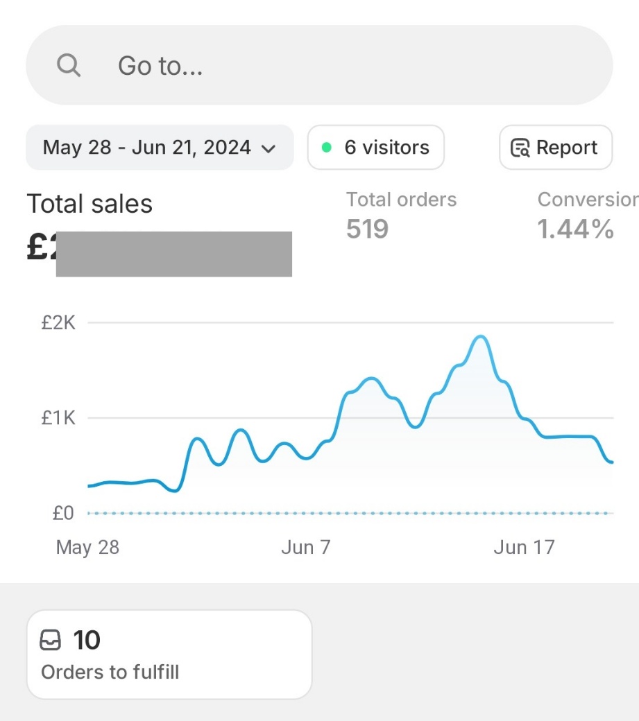
Task: Open the May 28 - Jun 21 date range dropdown
Action: pyautogui.click(x=146, y=148)
